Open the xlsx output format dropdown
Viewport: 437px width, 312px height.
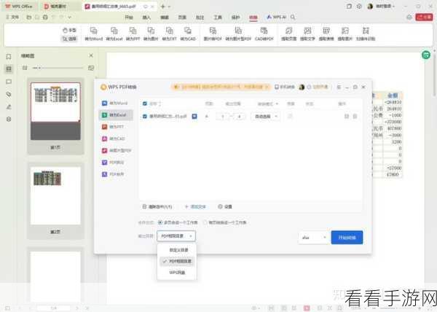313,238
